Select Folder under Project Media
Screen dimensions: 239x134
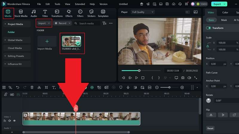[11, 32]
